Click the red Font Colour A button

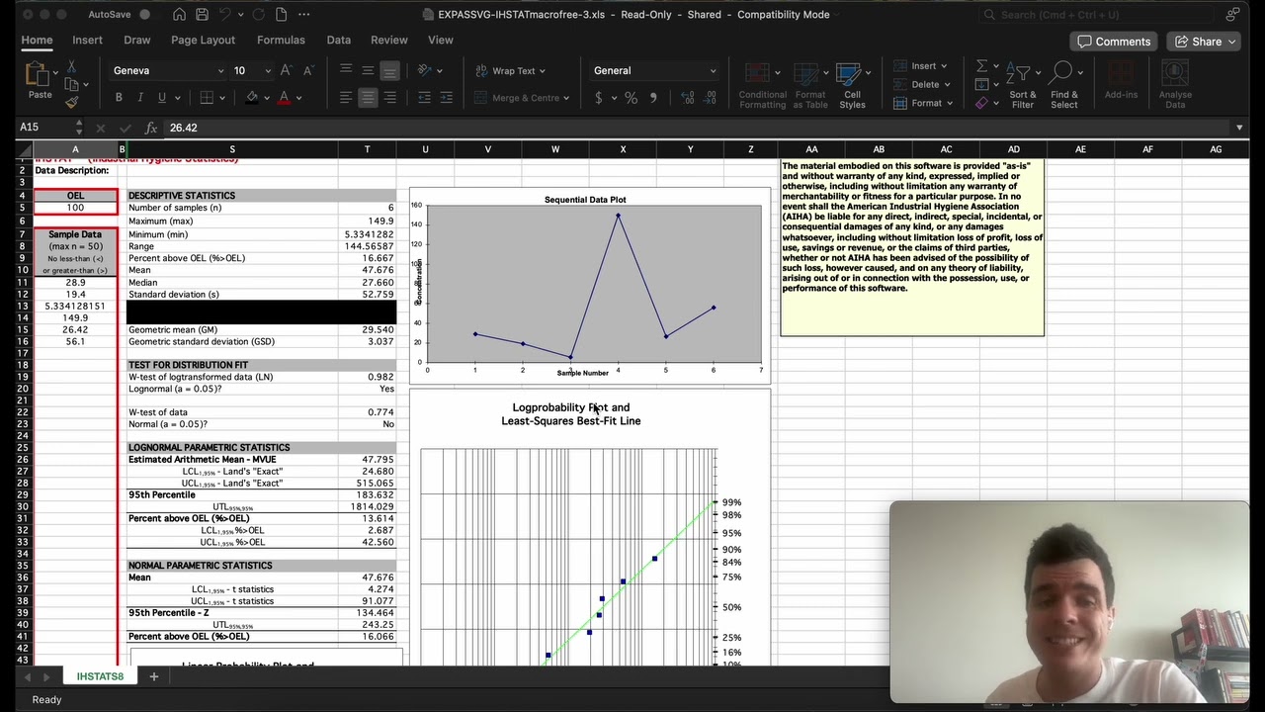[285, 98]
